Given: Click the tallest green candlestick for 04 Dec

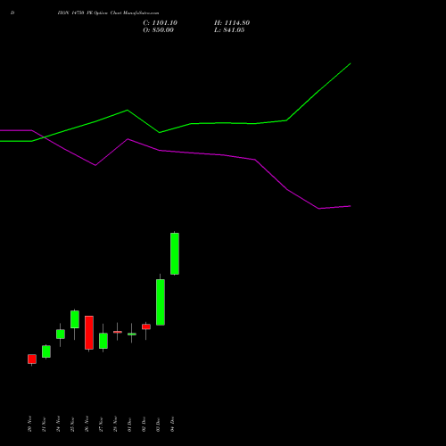Looking at the screenshot, I should [x=175, y=253].
